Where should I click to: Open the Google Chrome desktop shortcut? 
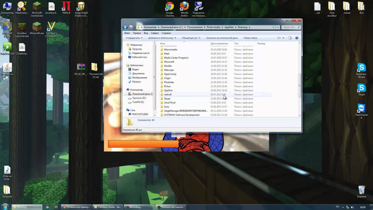click(170, 9)
